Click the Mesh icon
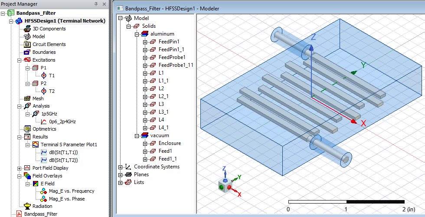The width and height of the screenshot is (425, 217). tap(27, 99)
